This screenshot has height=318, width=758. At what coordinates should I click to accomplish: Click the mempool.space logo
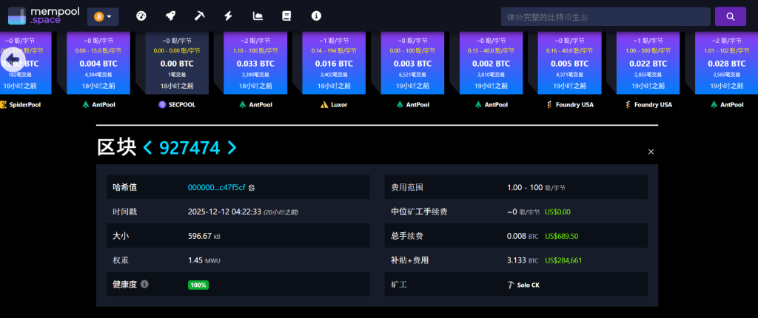point(41,16)
